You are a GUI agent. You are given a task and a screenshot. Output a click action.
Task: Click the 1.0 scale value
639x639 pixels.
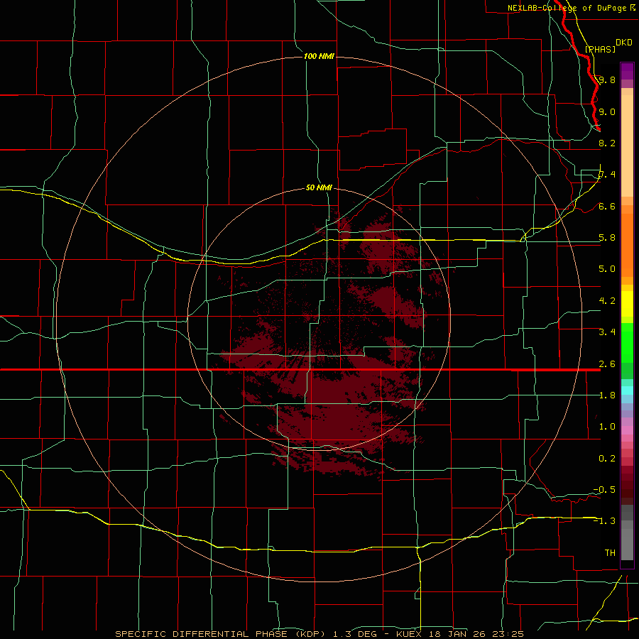coord(607,427)
